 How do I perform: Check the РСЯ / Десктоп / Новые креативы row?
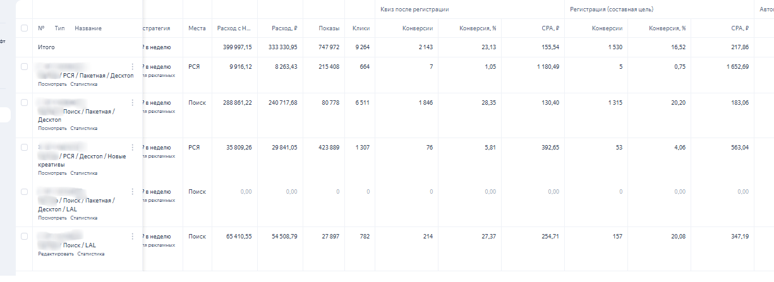[x=24, y=147]
